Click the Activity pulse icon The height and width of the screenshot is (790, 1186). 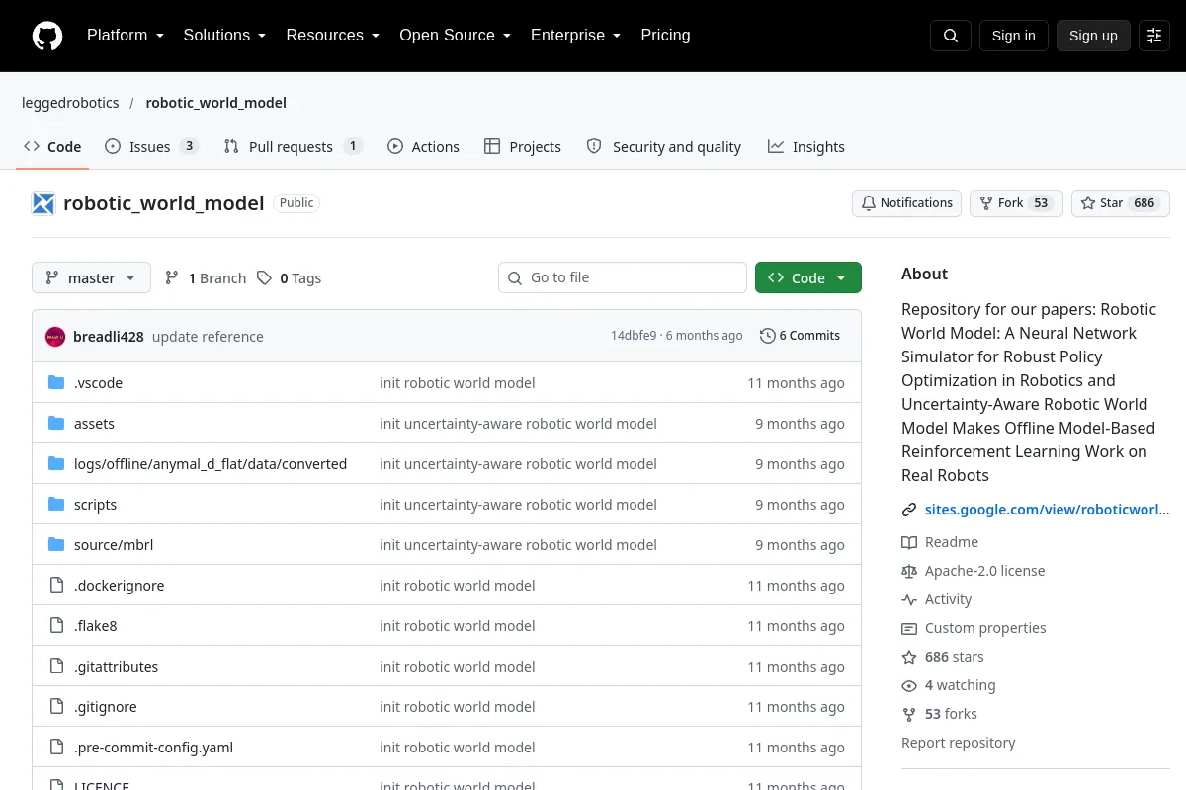click(909, 599)
